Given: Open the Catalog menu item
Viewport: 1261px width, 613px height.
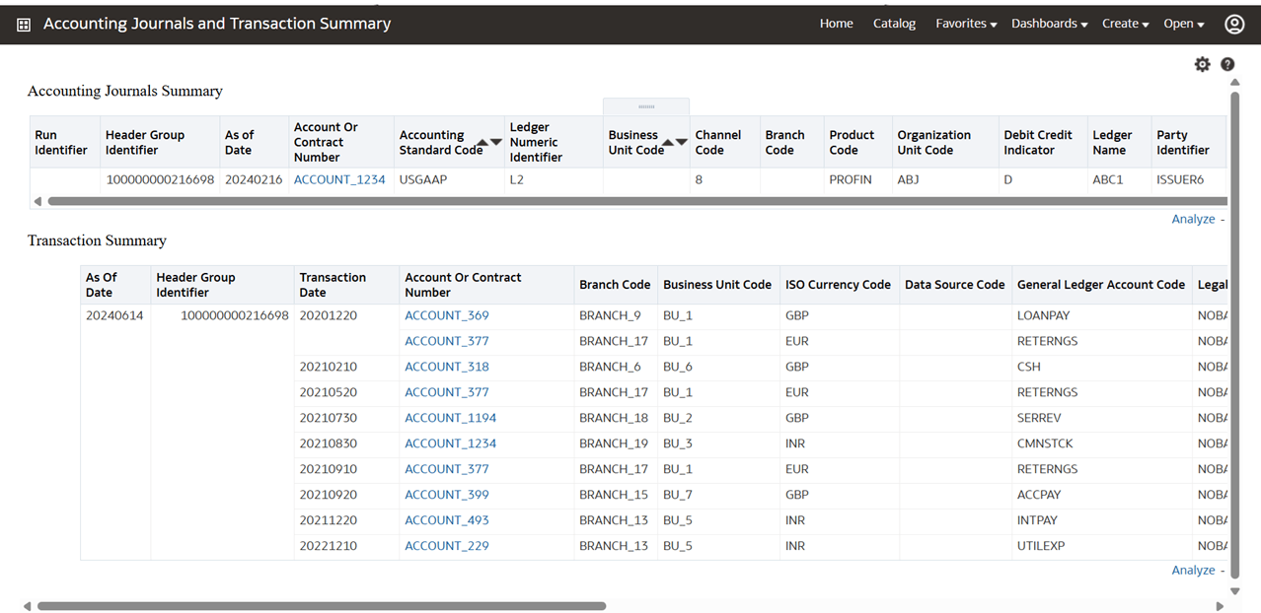Looking at the screenshot, I should (x=893, y=23).
